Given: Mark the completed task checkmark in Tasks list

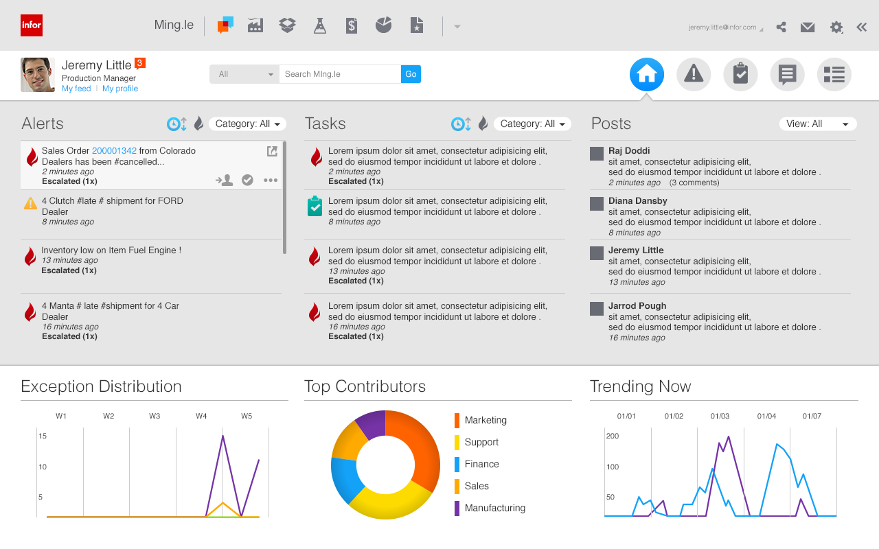Looking at the screenshot, I should click(316, 205).
